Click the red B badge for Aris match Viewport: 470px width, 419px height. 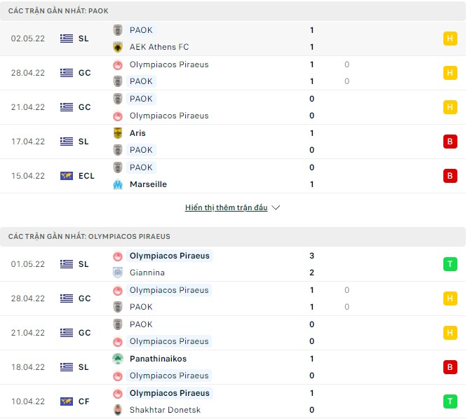(x=450, y=142)
